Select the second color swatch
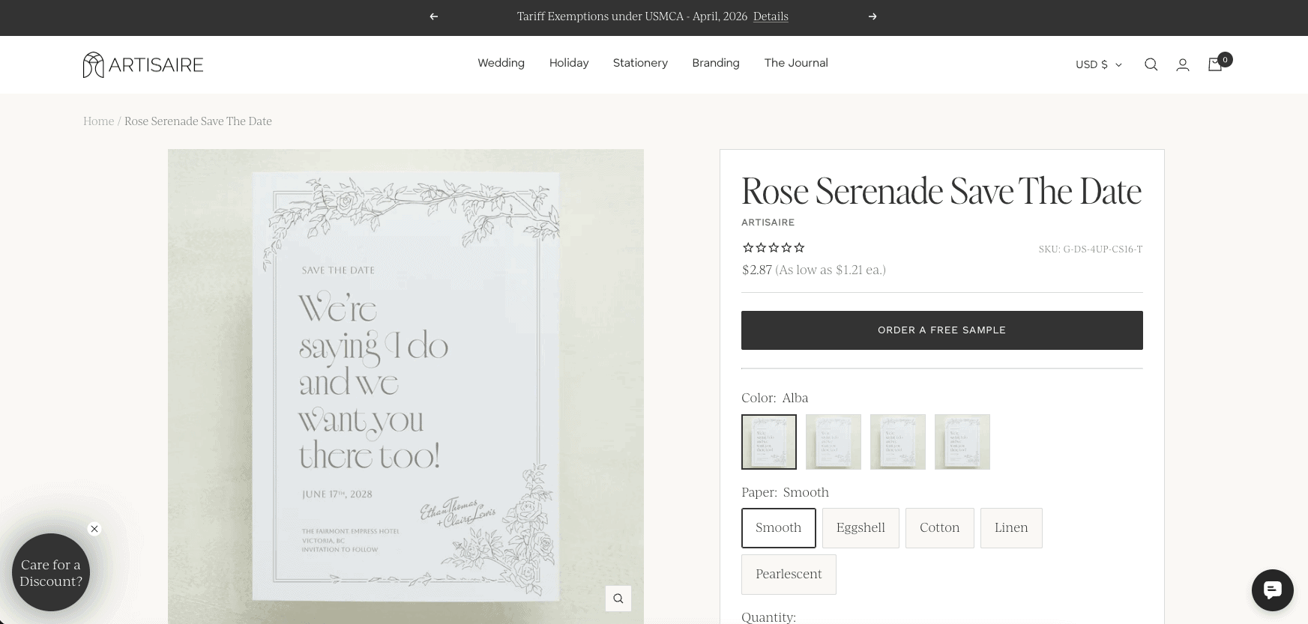Viewport: 1308px width, 624px height. point(834,442)
